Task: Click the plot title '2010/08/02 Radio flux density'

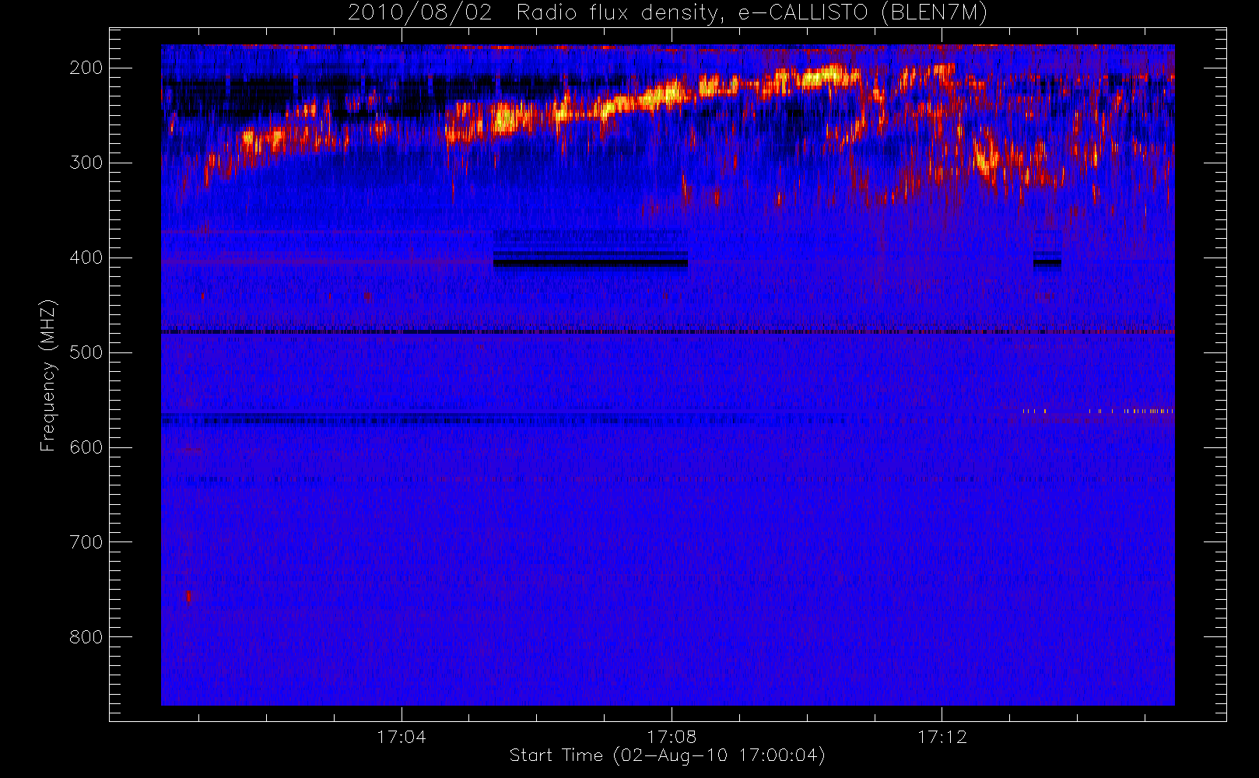Action: point(668,13)
